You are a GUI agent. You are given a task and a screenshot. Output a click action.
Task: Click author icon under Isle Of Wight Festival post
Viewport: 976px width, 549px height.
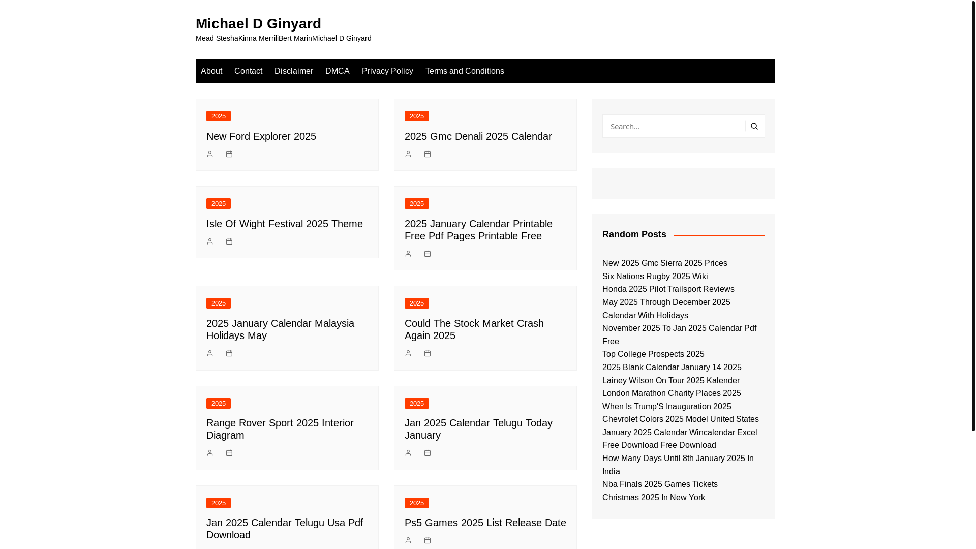[210, 241]
